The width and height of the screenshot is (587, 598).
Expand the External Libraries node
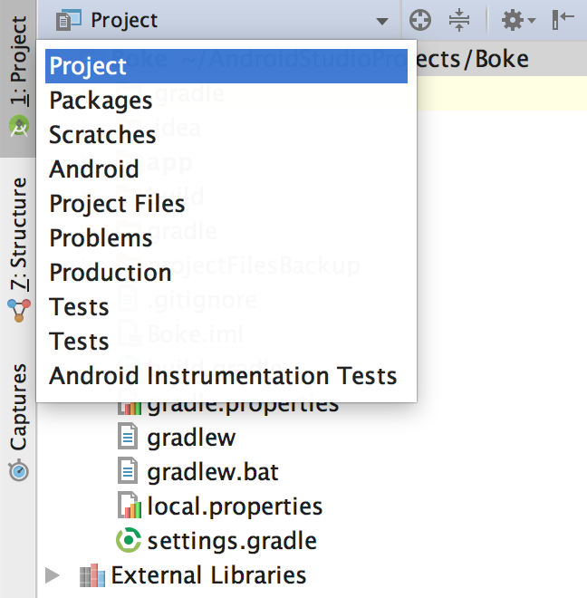53,574
